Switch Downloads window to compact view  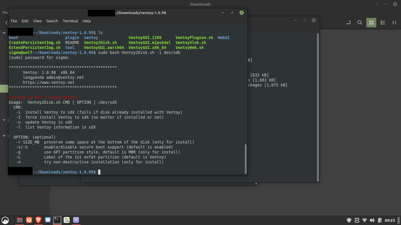click(x=394, y=22)
